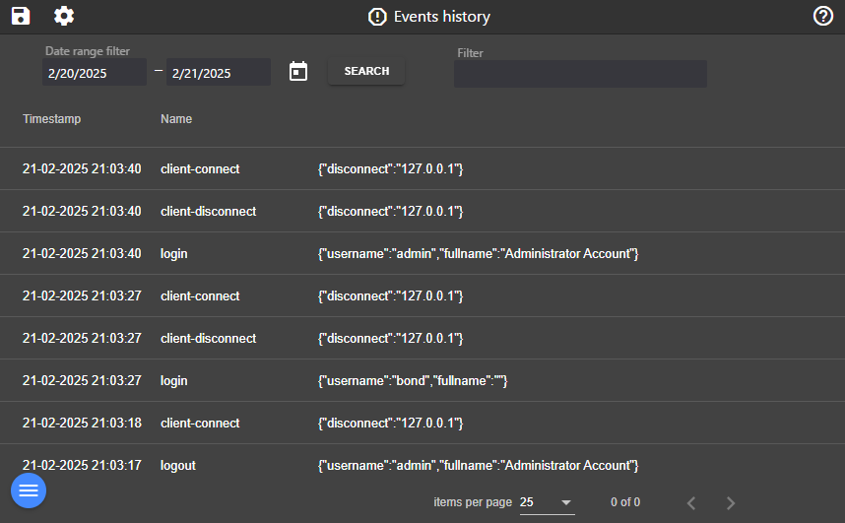
Task: Expand the items per page dropdown
Action: (x=548, y=502)
